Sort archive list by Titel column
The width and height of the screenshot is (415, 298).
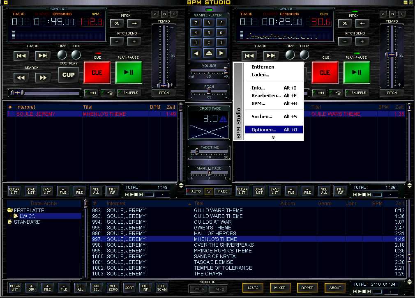[x=198, y=204]
